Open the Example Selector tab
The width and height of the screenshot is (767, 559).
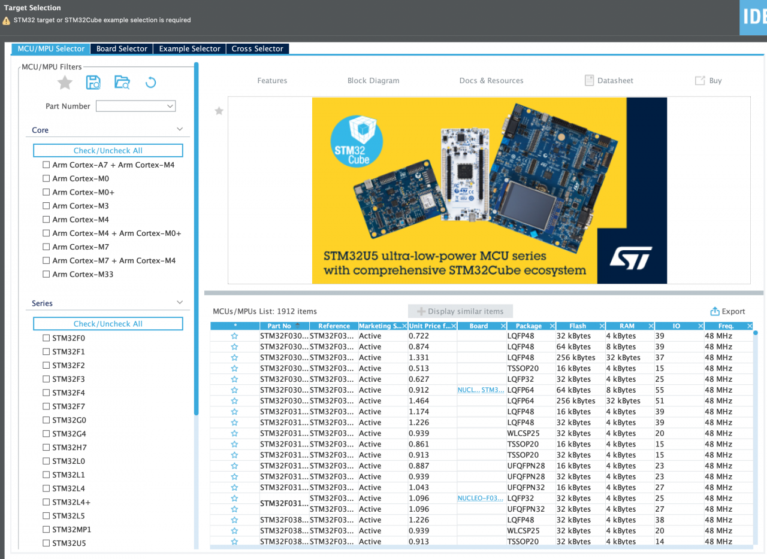189,48
